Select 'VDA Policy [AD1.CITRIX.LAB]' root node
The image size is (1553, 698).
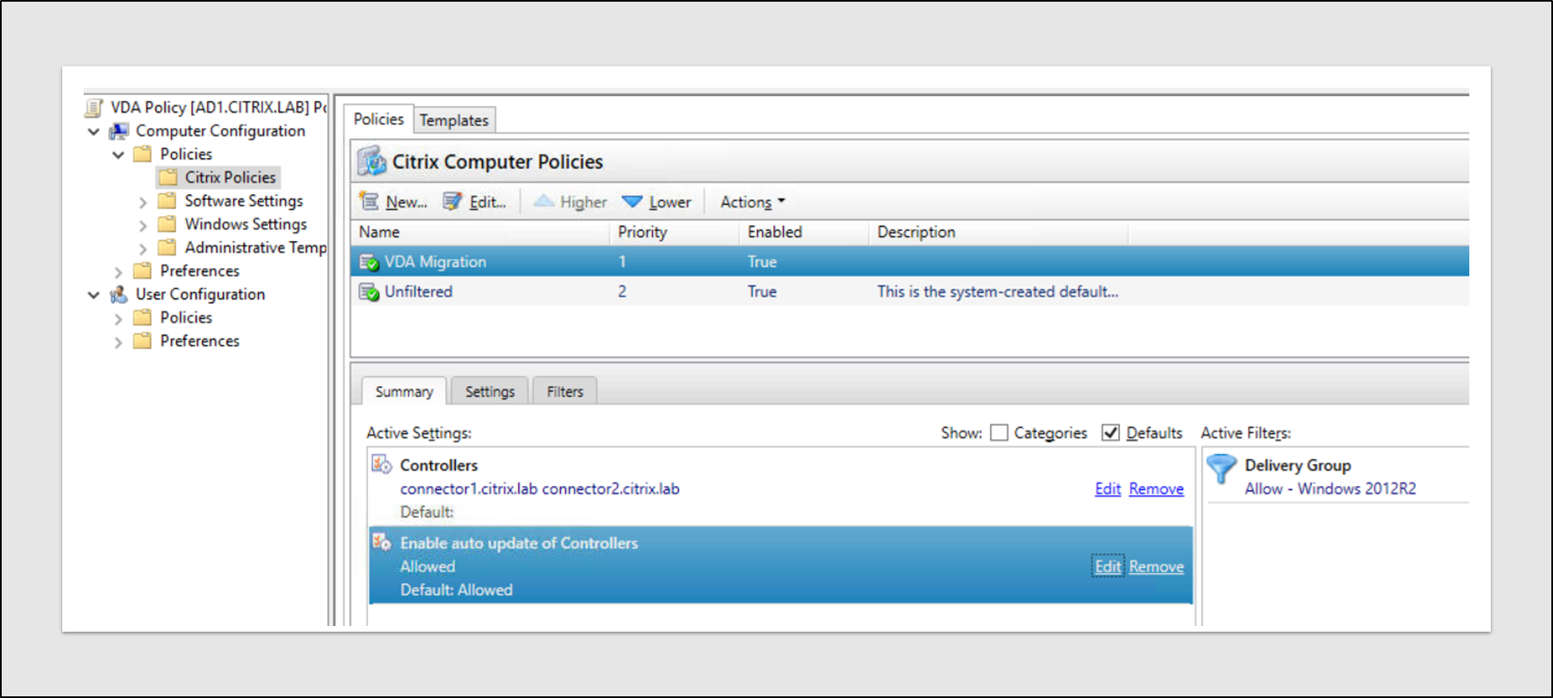[x=219, y=107]
